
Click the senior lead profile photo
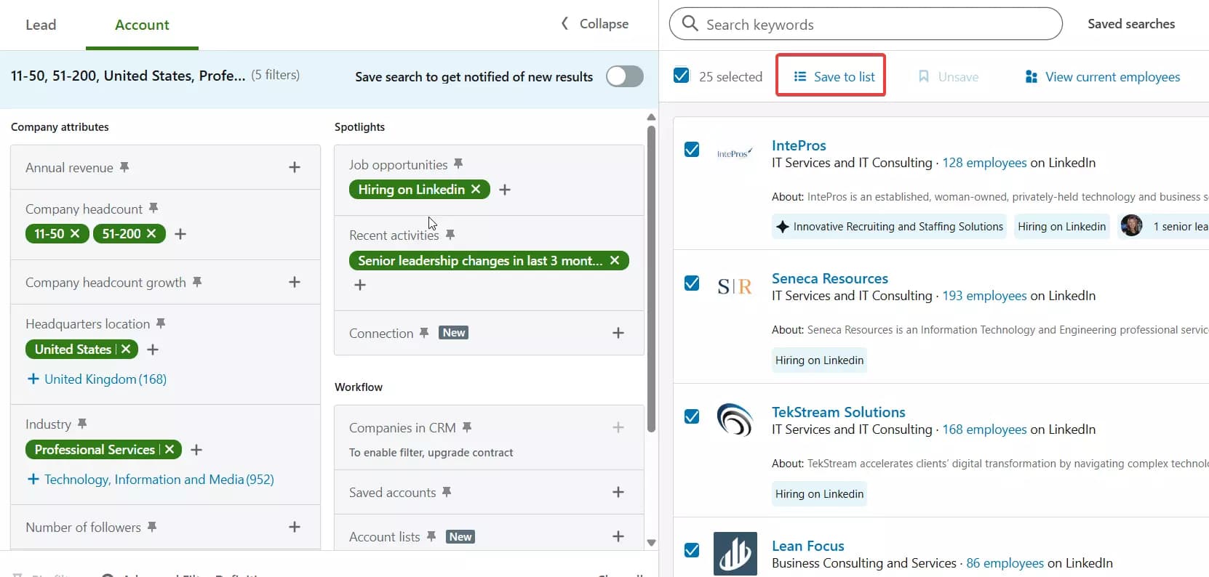tap(1131, 226)
